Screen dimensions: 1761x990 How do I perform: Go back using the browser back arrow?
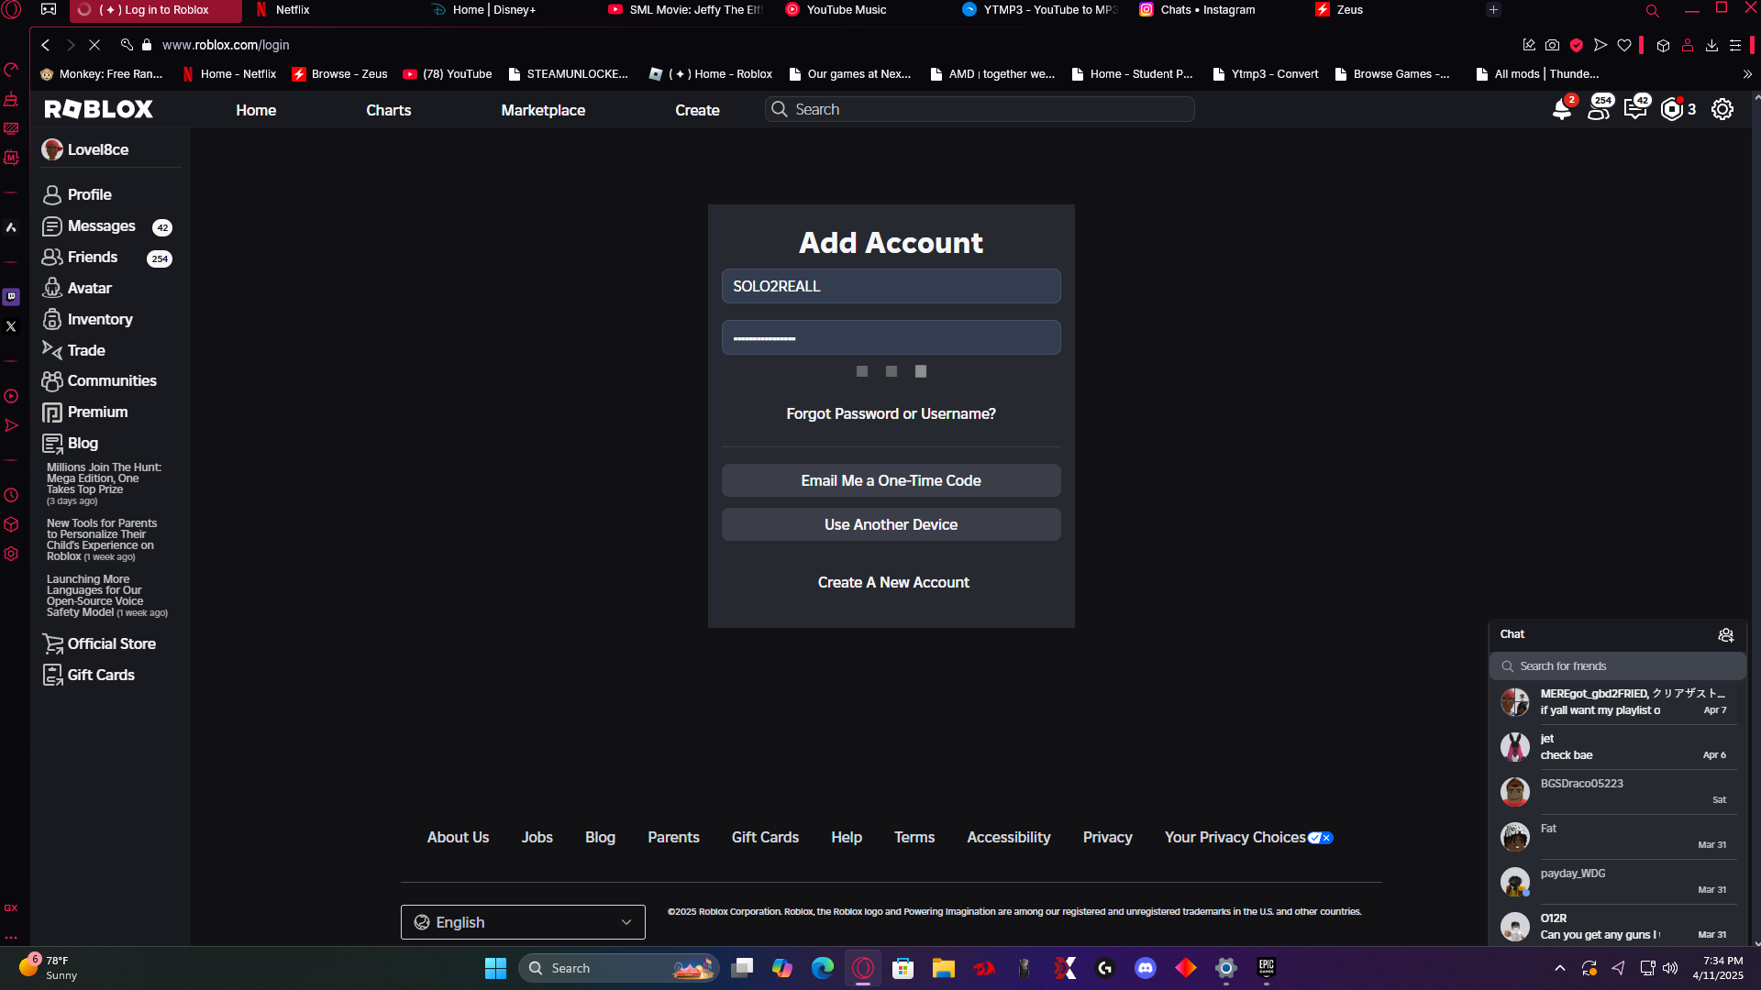coord(45,45)
